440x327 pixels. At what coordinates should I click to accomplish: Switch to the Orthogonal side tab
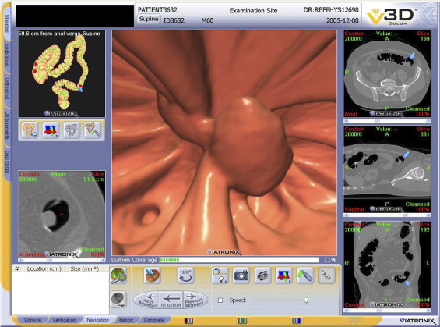pos(7,88)
